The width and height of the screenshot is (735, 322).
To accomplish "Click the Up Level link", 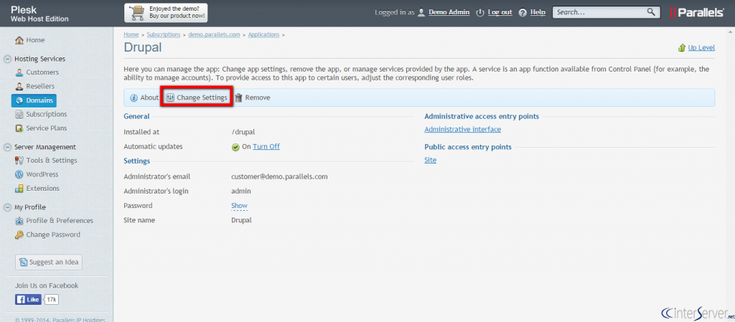I will pos(701,48).
